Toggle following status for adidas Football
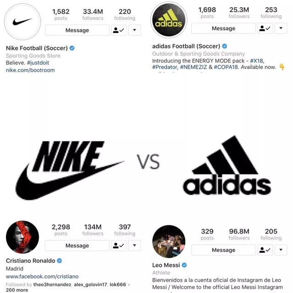 coord(265,28)
